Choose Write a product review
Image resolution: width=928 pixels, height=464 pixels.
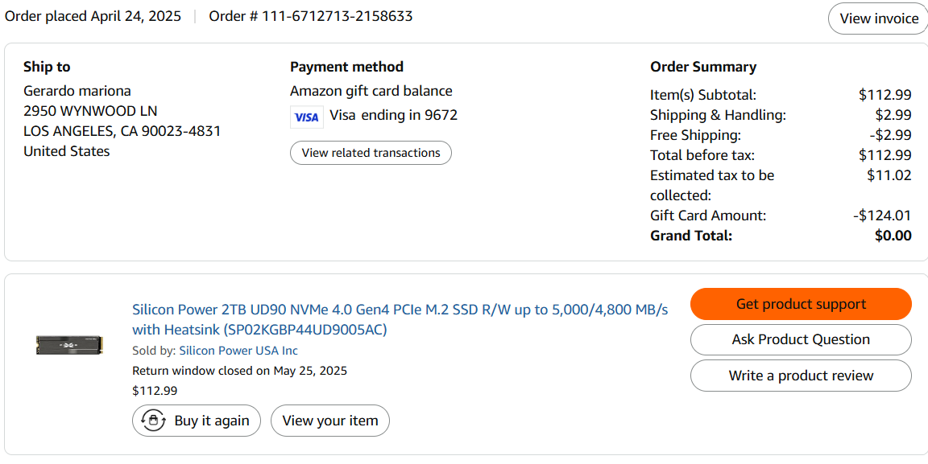tap(801, 376)
